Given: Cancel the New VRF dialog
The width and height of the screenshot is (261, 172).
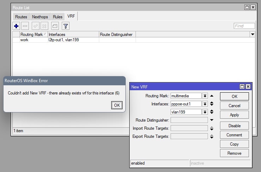Looking at the screenshot, I should point(235,106).
